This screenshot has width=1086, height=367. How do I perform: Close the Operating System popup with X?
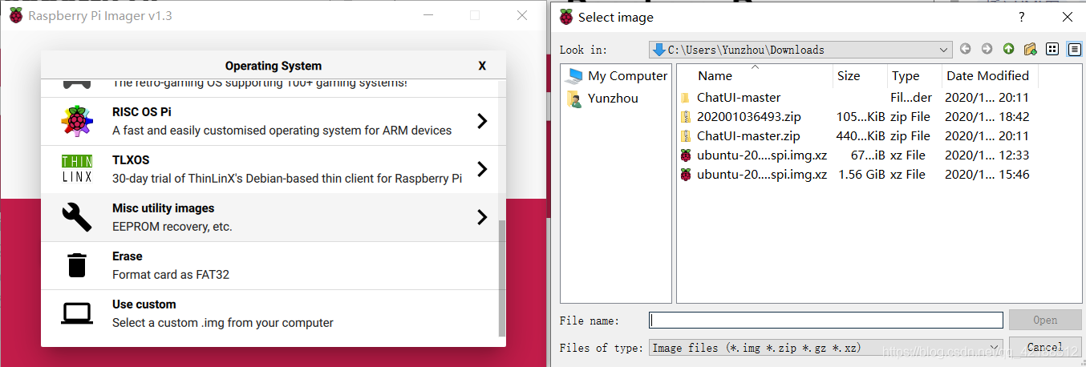482,66
